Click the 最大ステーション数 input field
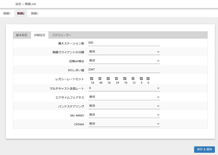This screenshot has width=218, height=155. point(124,43)
